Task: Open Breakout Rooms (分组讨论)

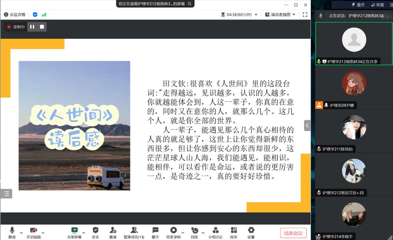Action: pyautogui.click(x=215, y=232)
